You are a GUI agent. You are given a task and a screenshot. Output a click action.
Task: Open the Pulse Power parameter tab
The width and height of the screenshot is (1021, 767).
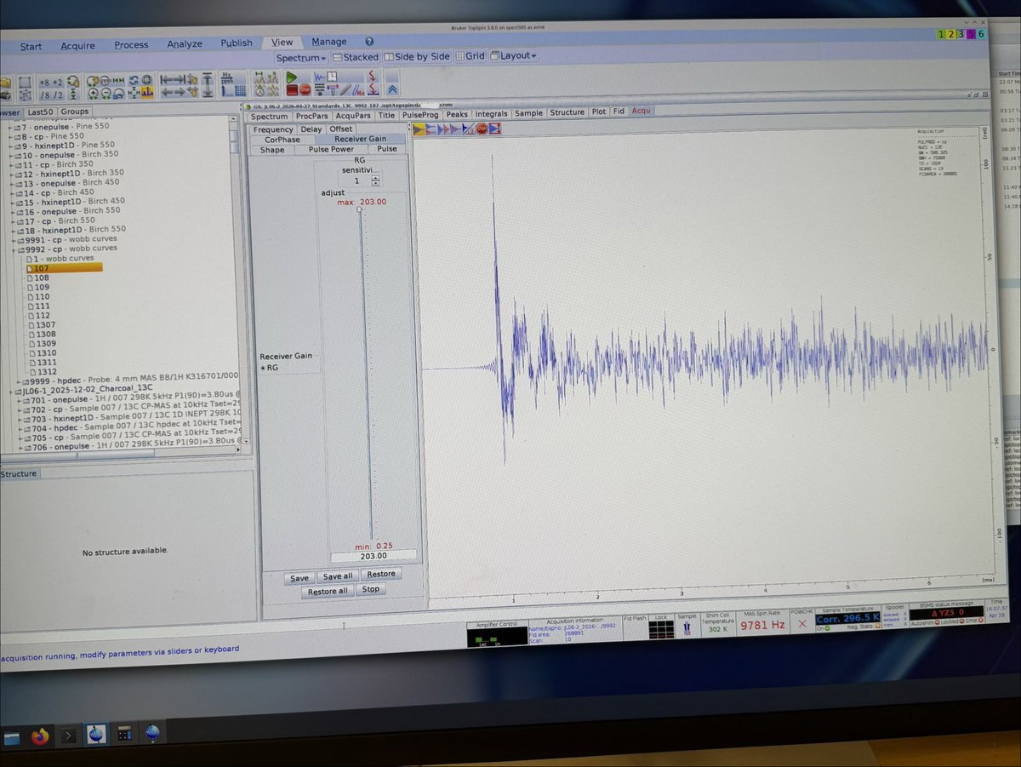click(x=331, y=149)
